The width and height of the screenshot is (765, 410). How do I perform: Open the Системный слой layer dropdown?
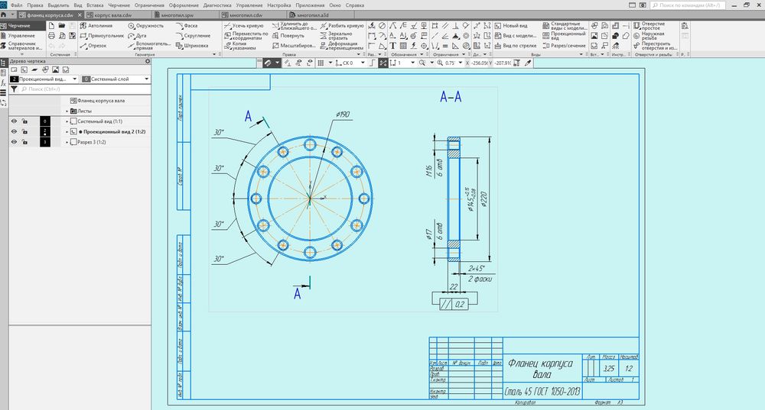tap(116, 79)
